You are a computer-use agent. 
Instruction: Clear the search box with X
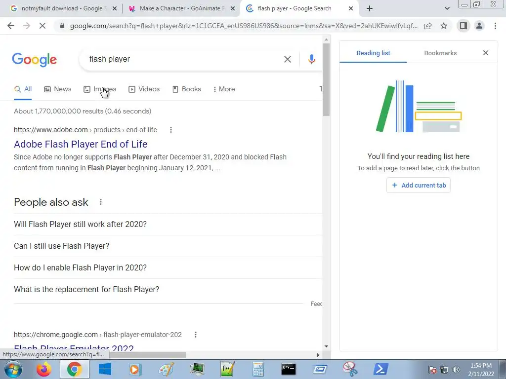[287, 59]
